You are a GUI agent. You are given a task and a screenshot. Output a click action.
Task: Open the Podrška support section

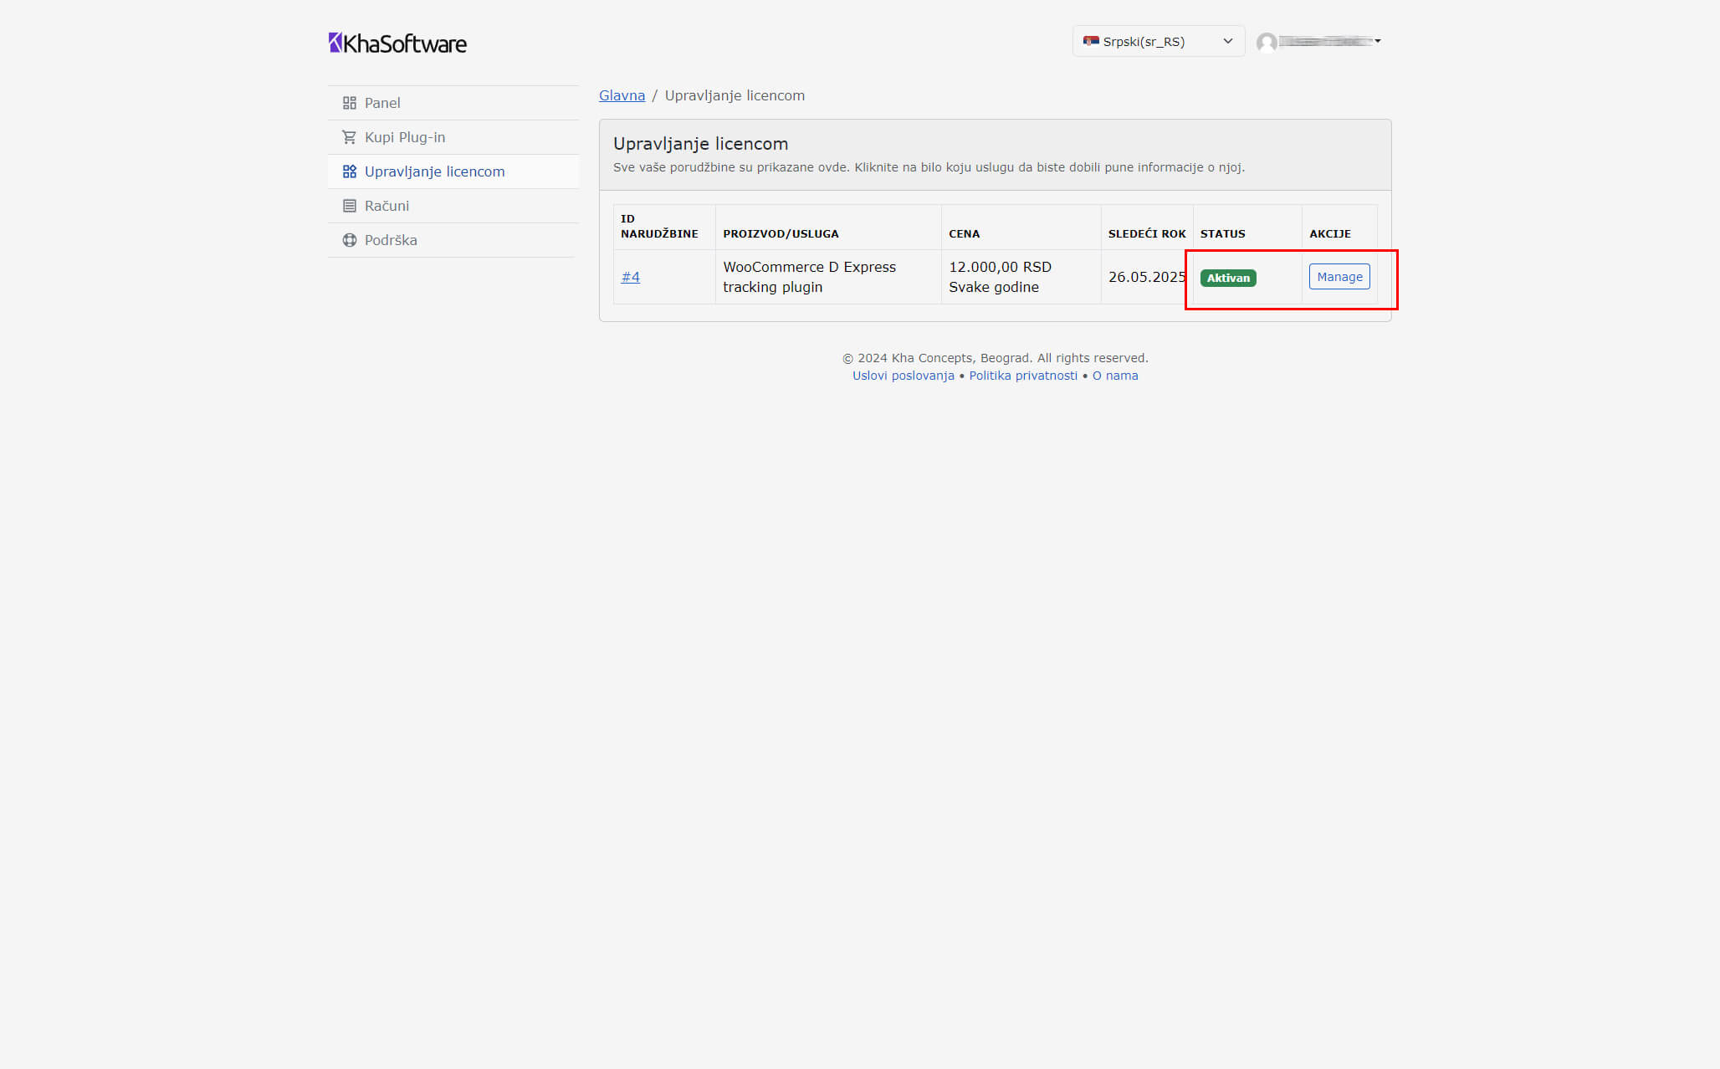click(453, 240)
